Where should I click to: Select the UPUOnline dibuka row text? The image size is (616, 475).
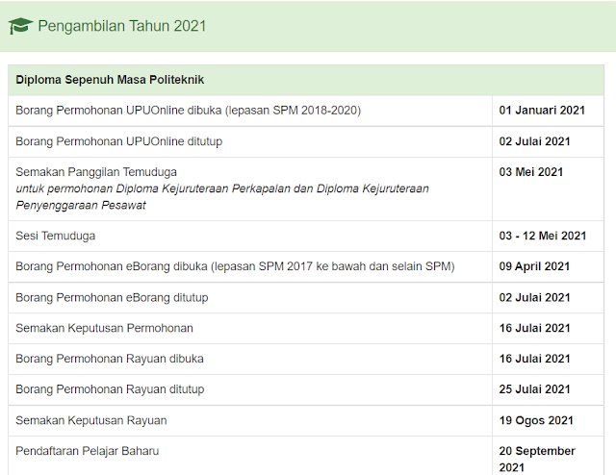coord(189,111)
